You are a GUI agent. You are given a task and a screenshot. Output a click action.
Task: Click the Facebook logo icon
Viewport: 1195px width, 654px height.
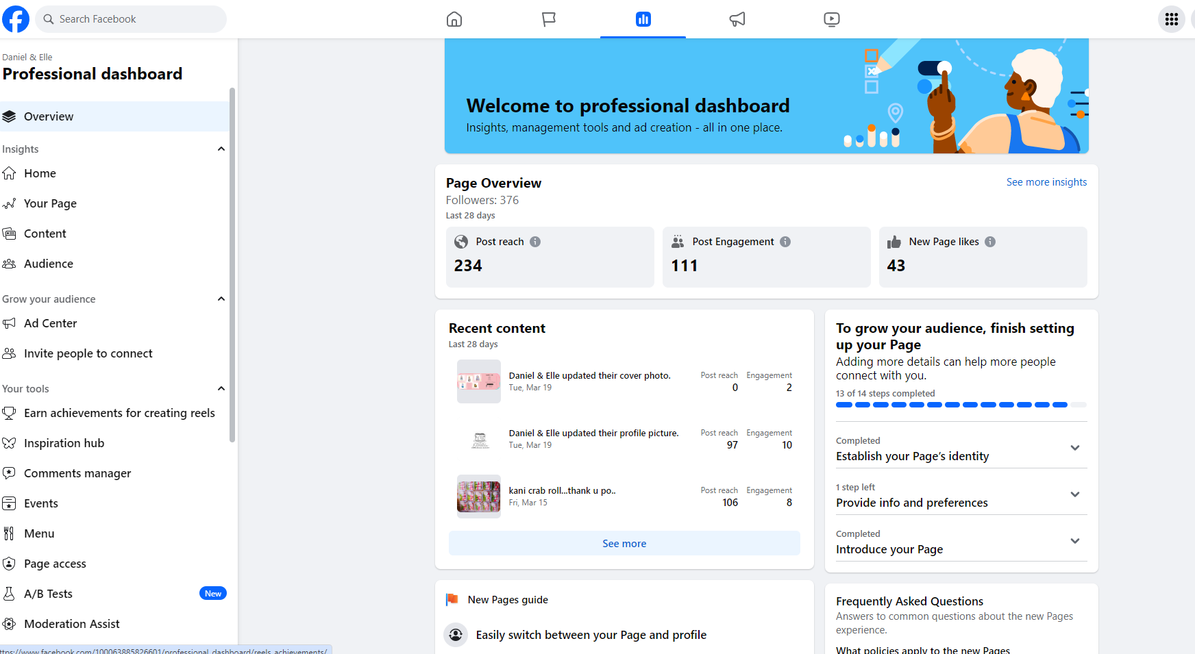[16, 19]
